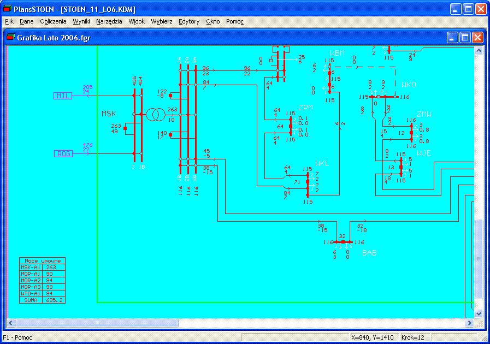
Task: Select the WKL station label
Action: click(322, 163)
